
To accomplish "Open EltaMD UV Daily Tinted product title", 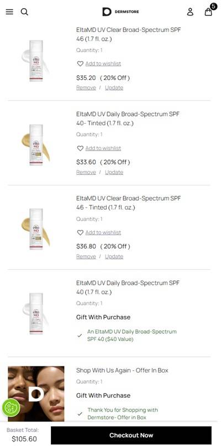I will pyautogui.click(x=128, y=119).
